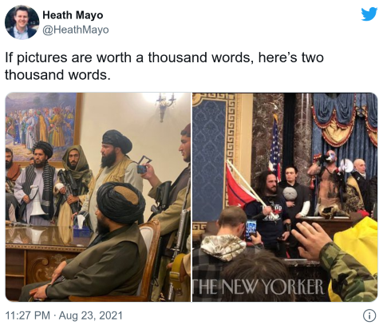Click the display name Heath Mayo
This screenshot has height=325, width=383.
point(73,15)
